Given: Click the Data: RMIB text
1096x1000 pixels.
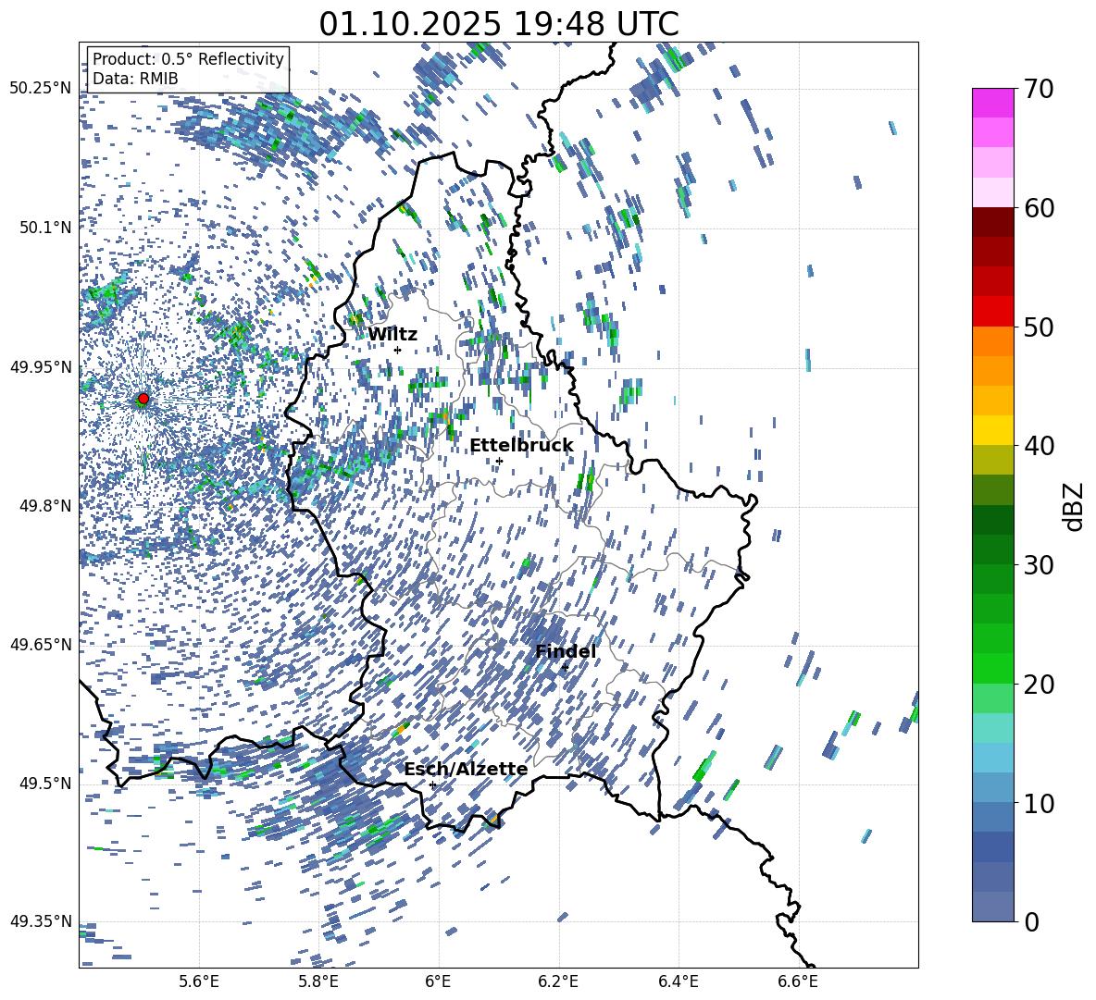Looking at the screenshot, I should click(135, 79).
